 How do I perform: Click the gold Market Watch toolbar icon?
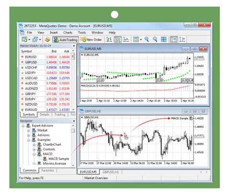47,39
